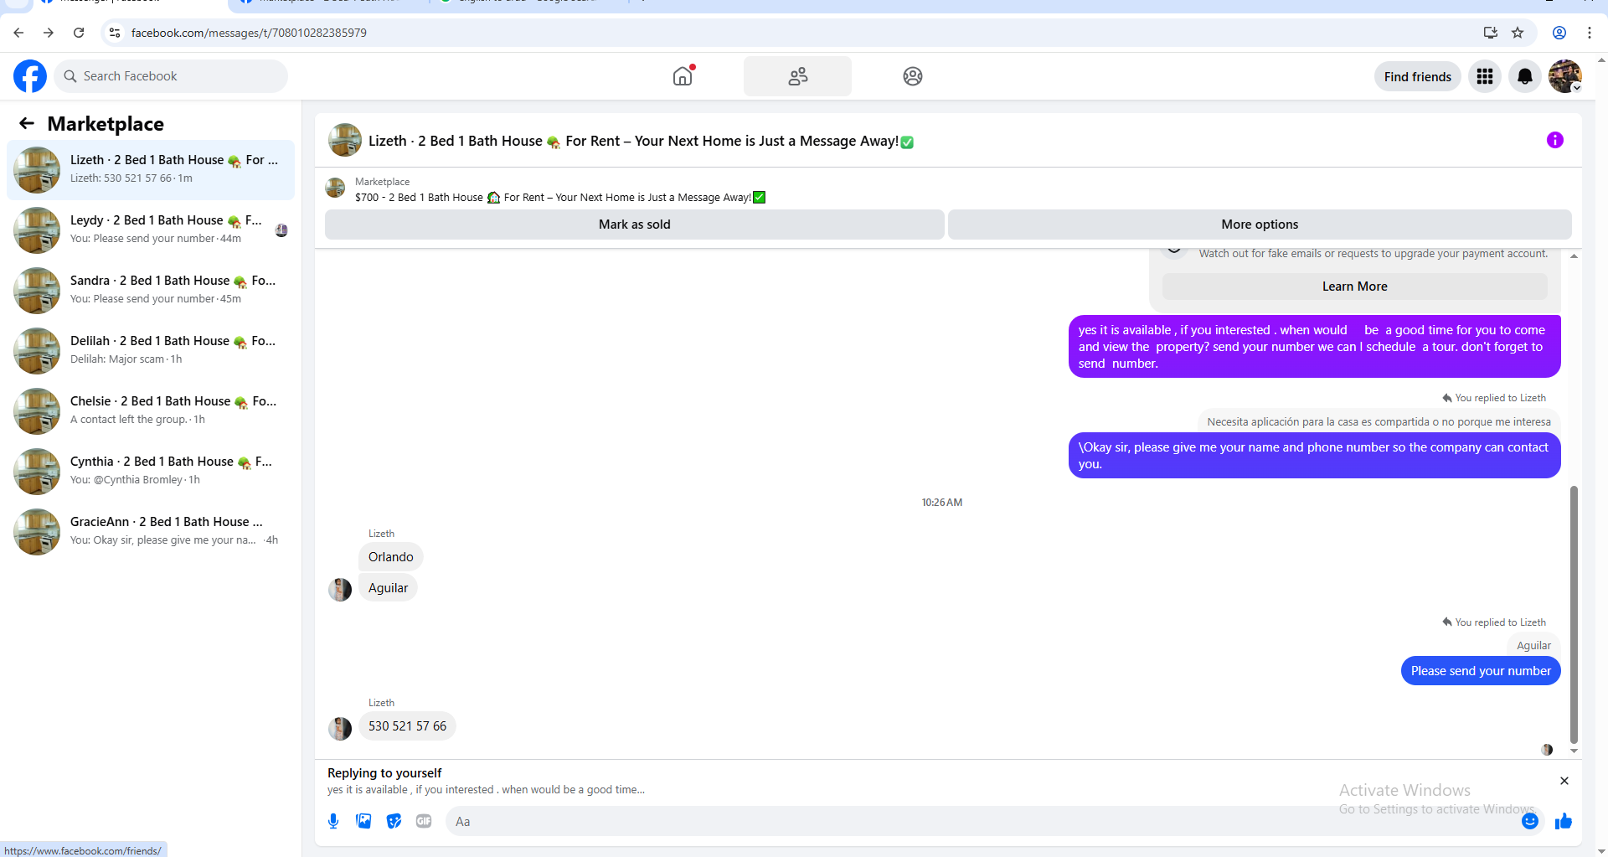Image resolution: width=1608 pixels, height=857 pixels.
Task: Click the browser back arrow
Action: click(x=18, y=33)
